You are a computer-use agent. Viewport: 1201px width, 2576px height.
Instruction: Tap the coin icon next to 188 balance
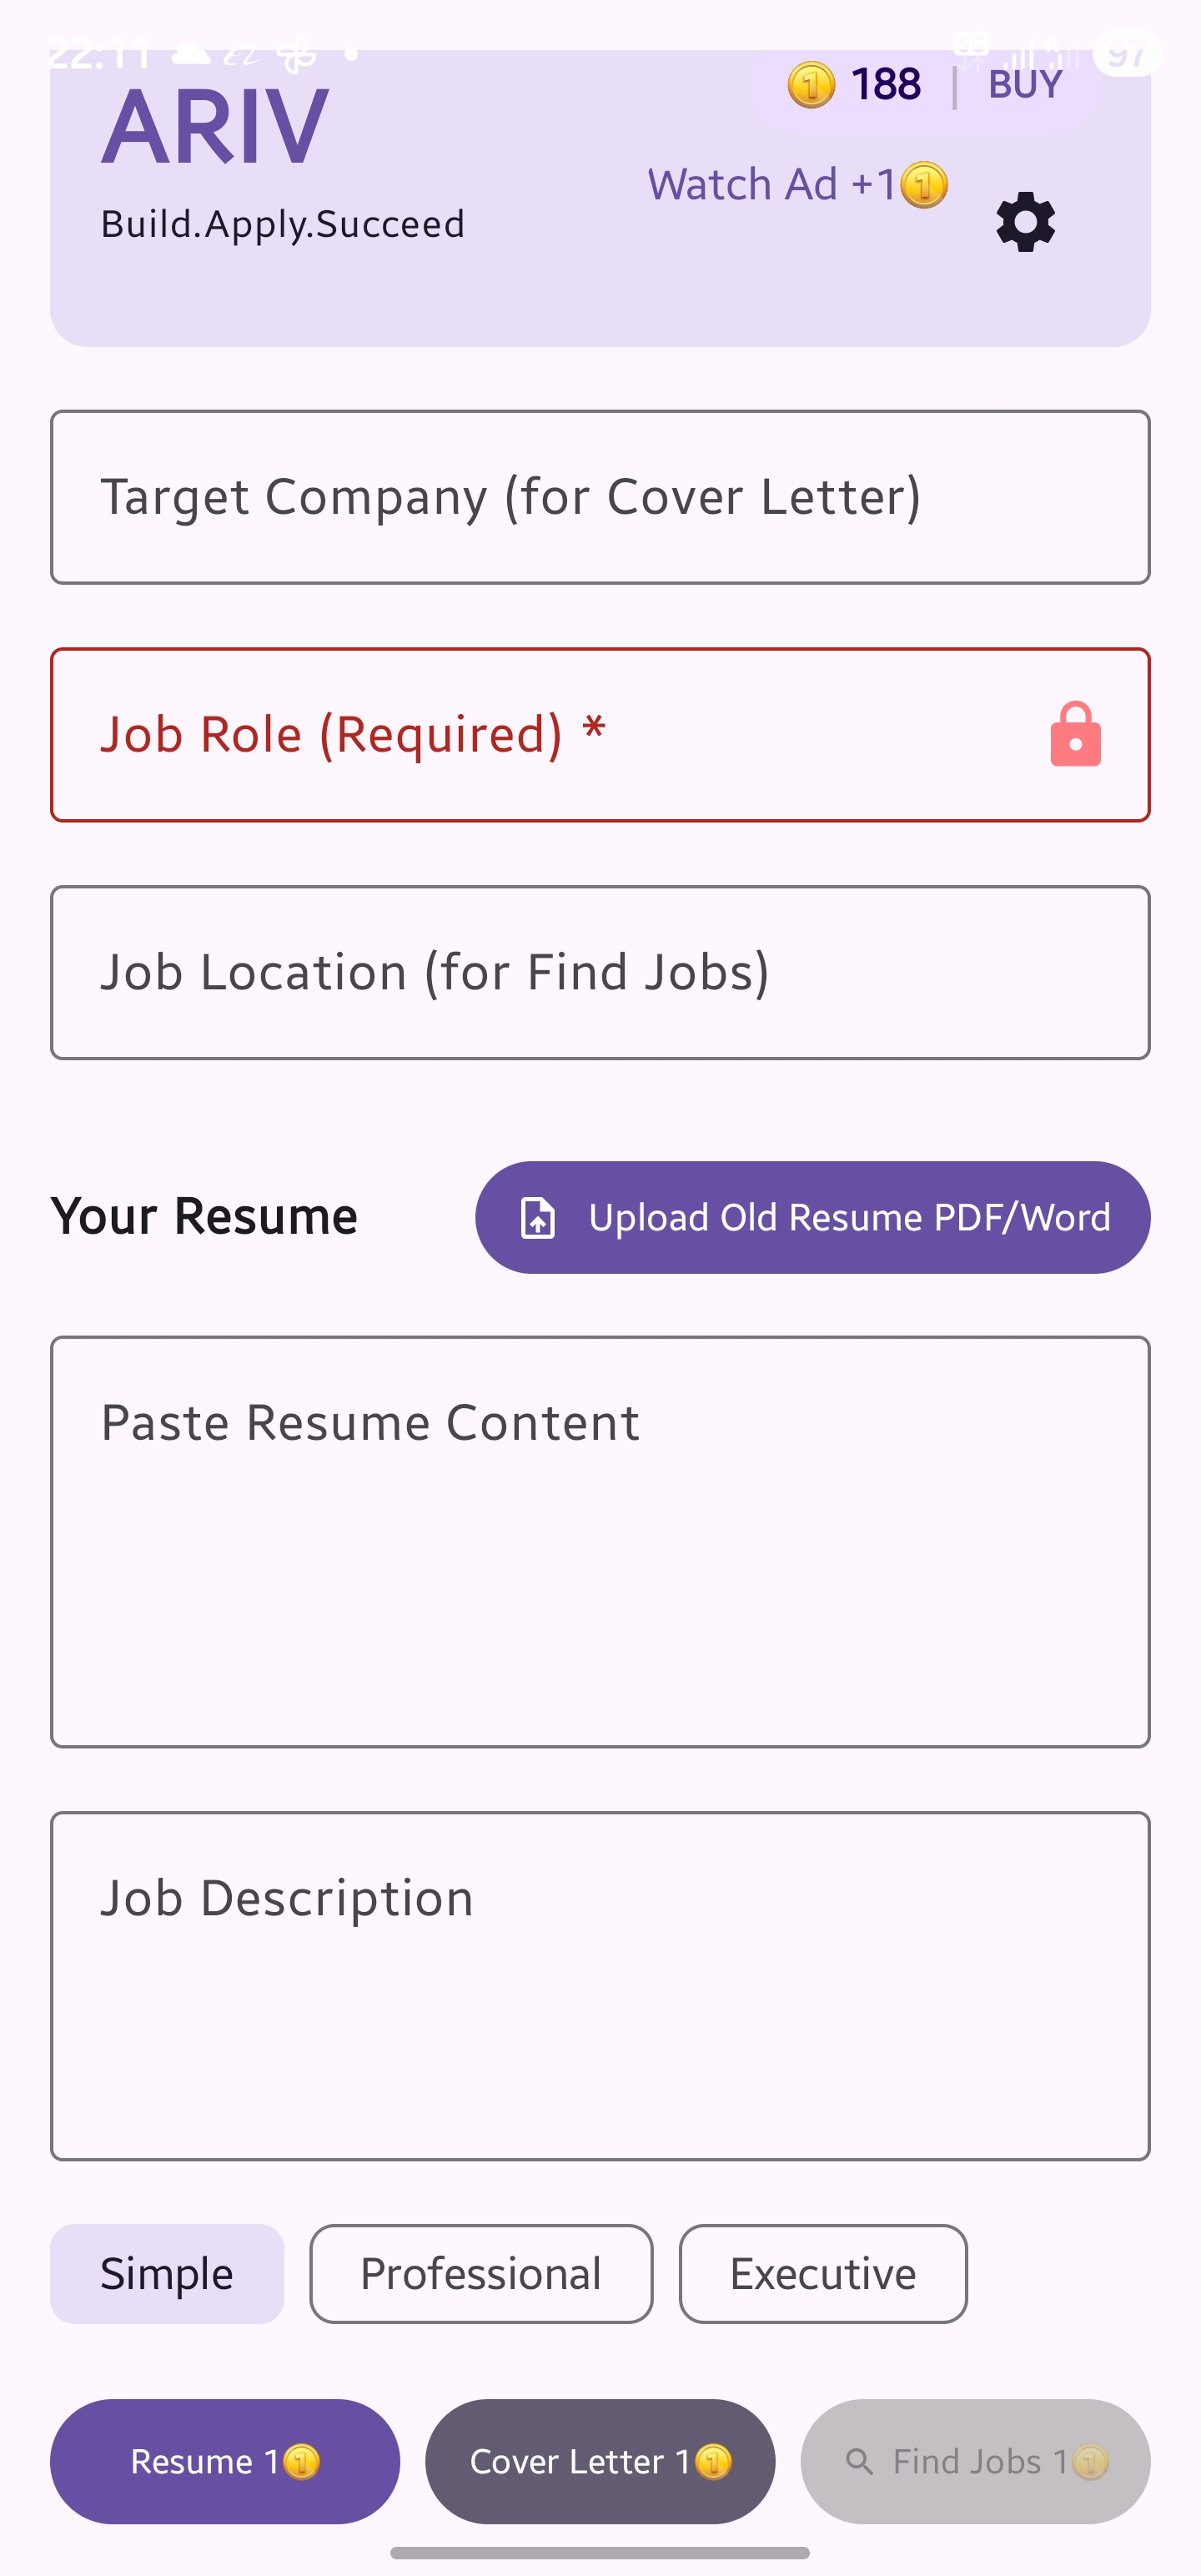[x=811, y=85]
